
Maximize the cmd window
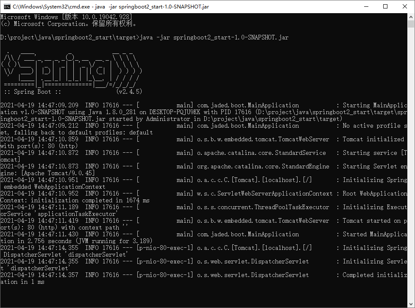click(385, 7)
